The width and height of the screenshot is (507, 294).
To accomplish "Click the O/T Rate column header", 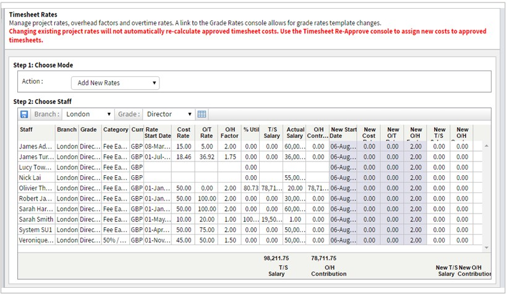I will 207,132.
